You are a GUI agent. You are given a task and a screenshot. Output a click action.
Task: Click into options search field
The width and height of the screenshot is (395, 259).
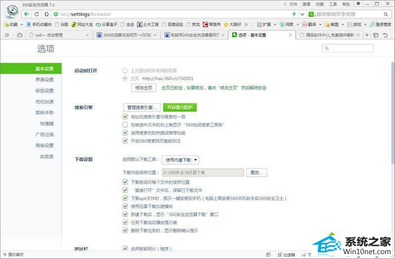[x=348, y=48]
